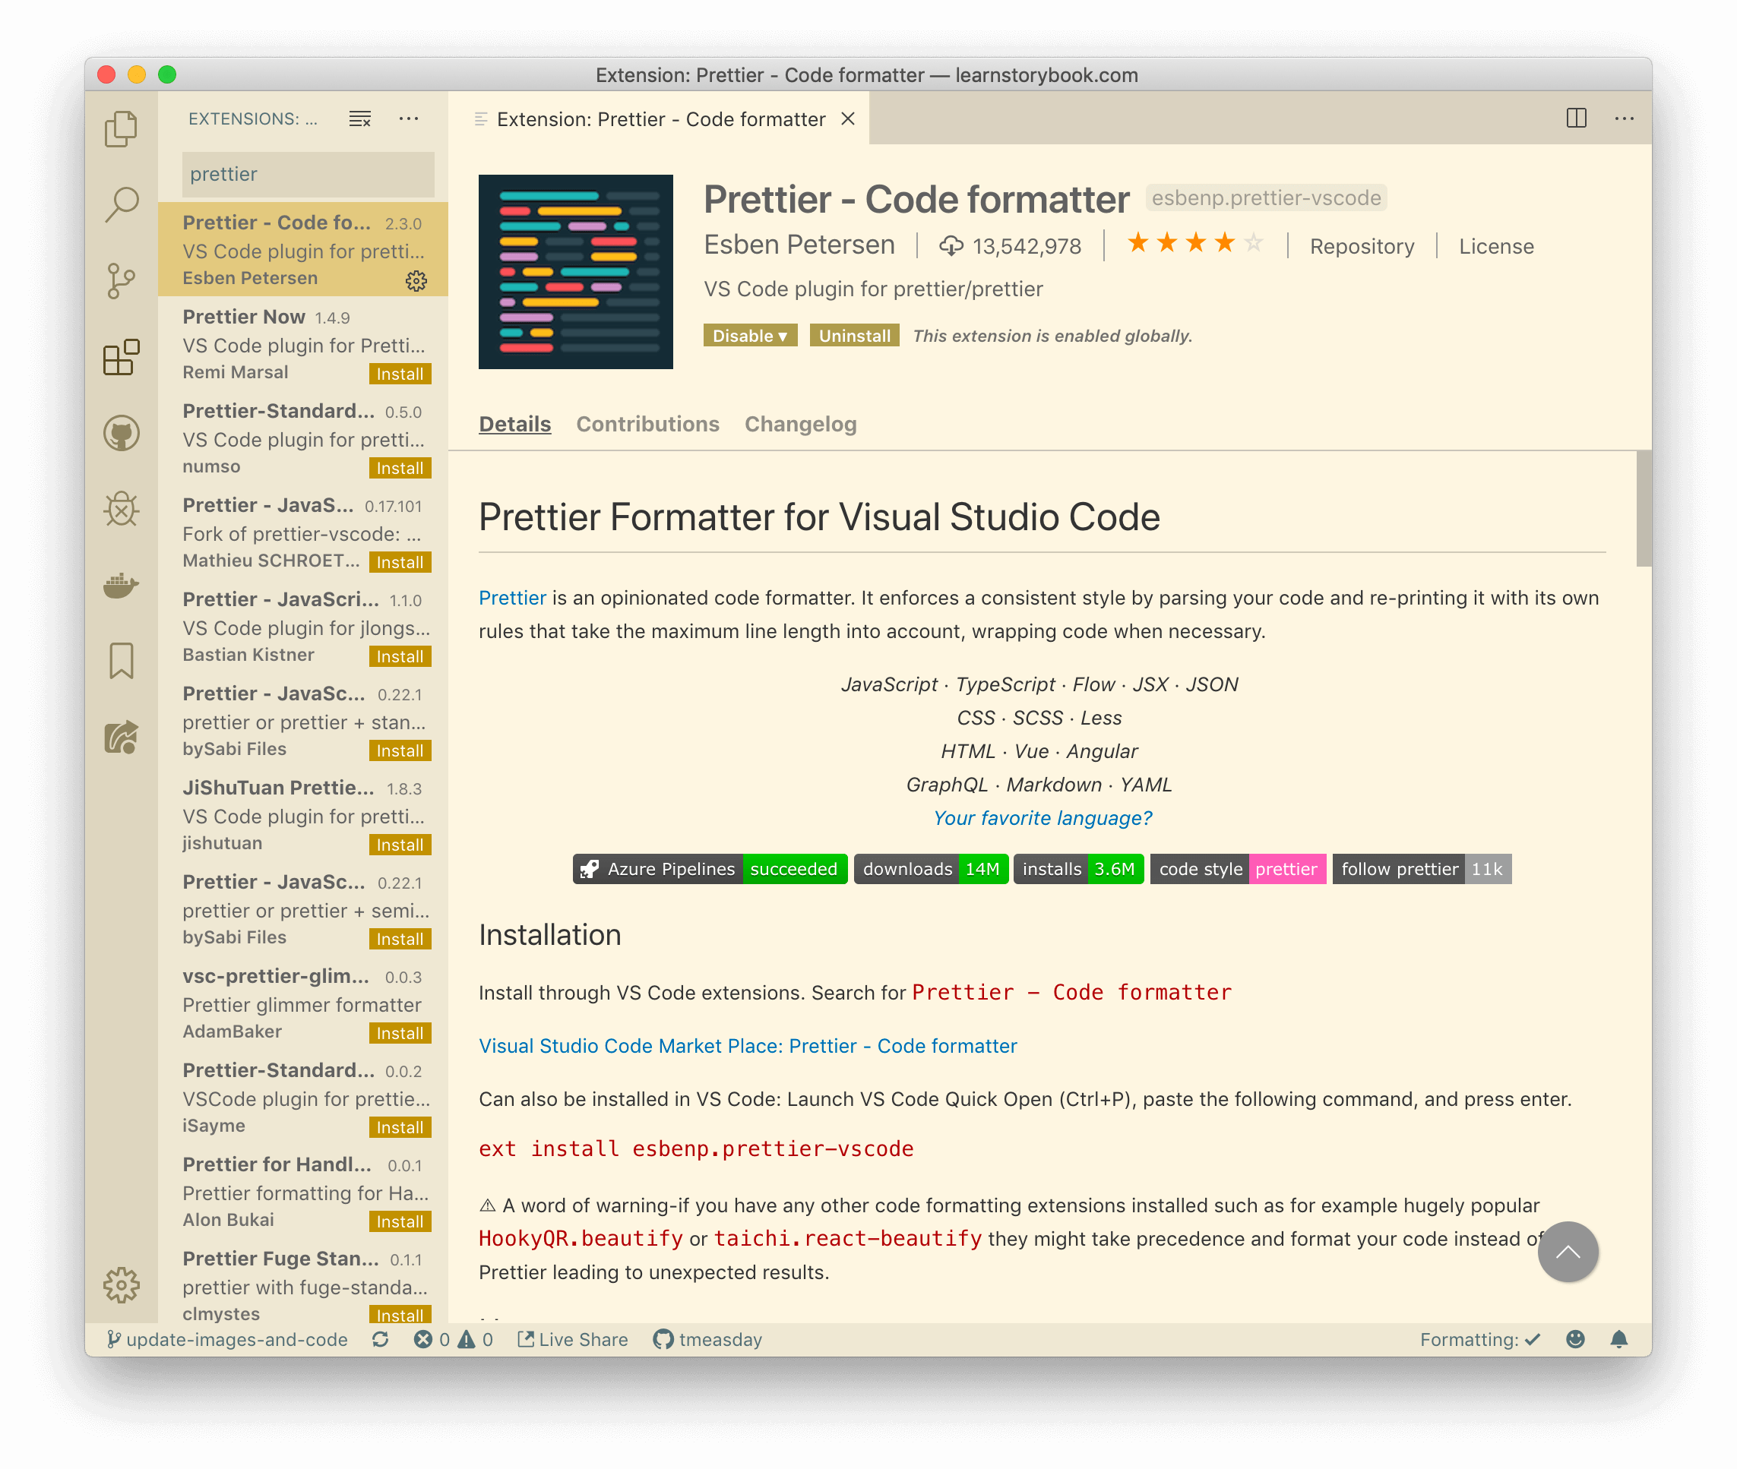Click the Bookmarks icon in sidebar

click(124, 660)
